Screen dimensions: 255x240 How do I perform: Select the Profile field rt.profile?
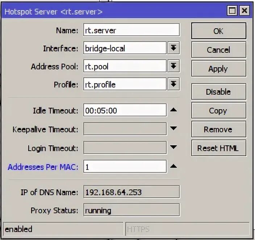coord(125,84)
